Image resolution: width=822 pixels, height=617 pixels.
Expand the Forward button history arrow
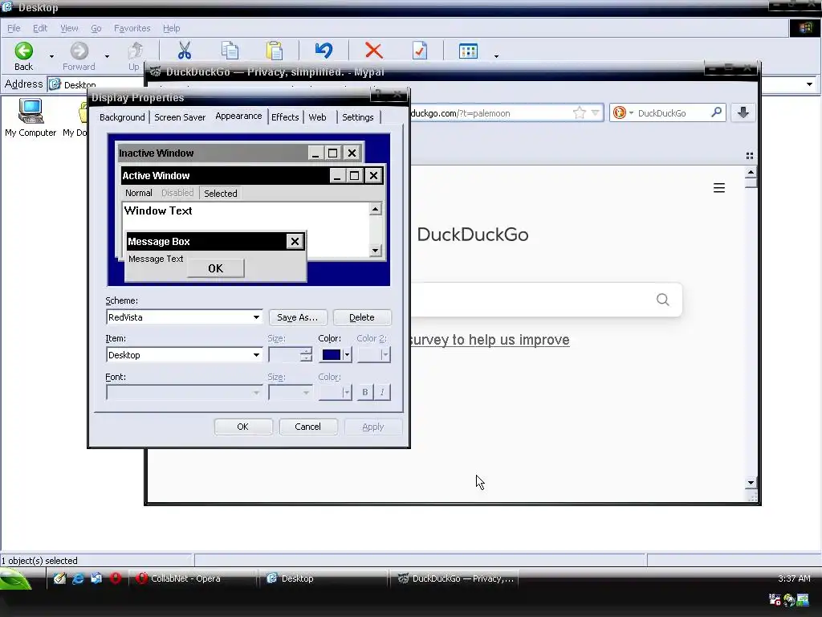click(107, 55)
